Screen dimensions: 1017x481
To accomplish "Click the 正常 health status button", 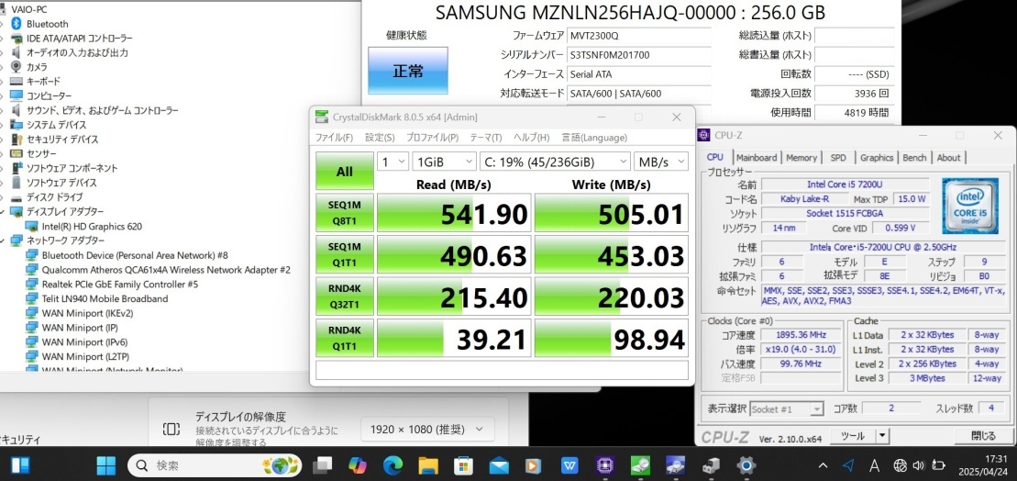I will (408, 71).
